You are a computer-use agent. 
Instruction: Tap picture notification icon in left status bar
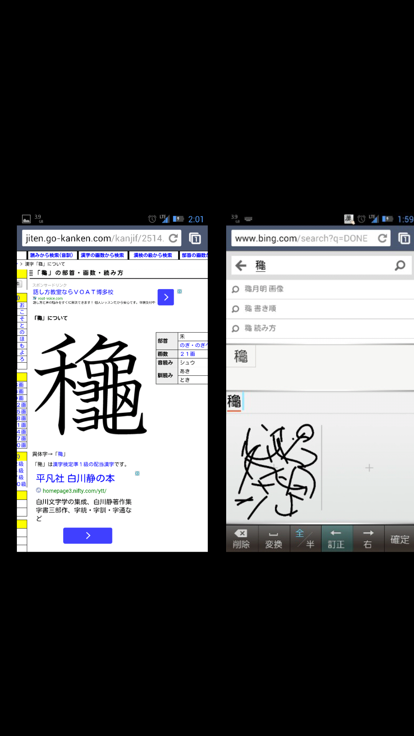(x=26, y=219)
